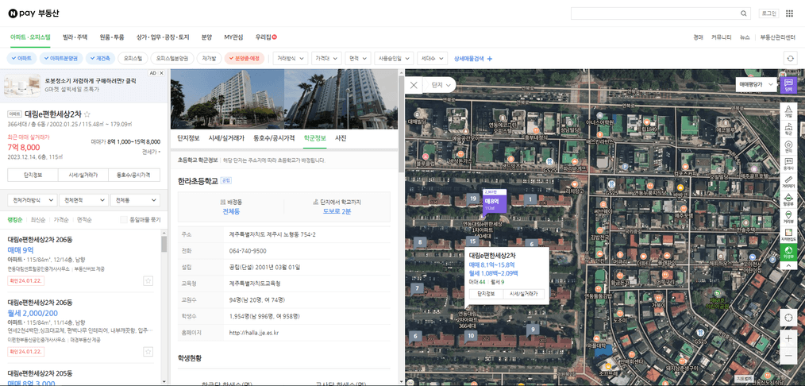Open 거리뷰 street view

pos(788,217)
